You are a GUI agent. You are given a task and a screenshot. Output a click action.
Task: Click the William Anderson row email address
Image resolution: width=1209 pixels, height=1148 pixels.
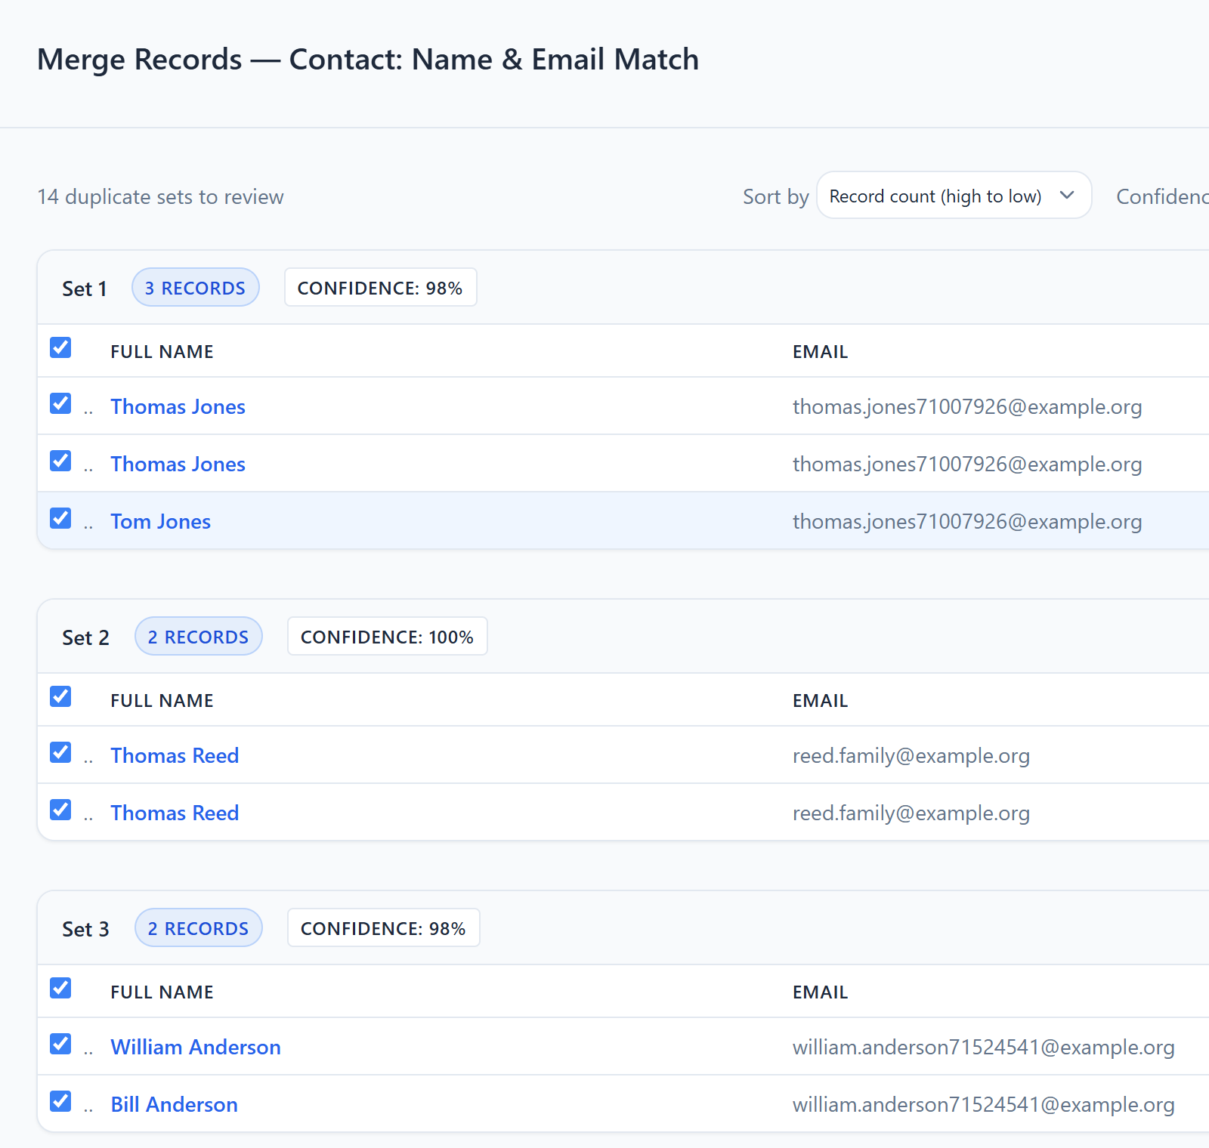click(984, 1047)
